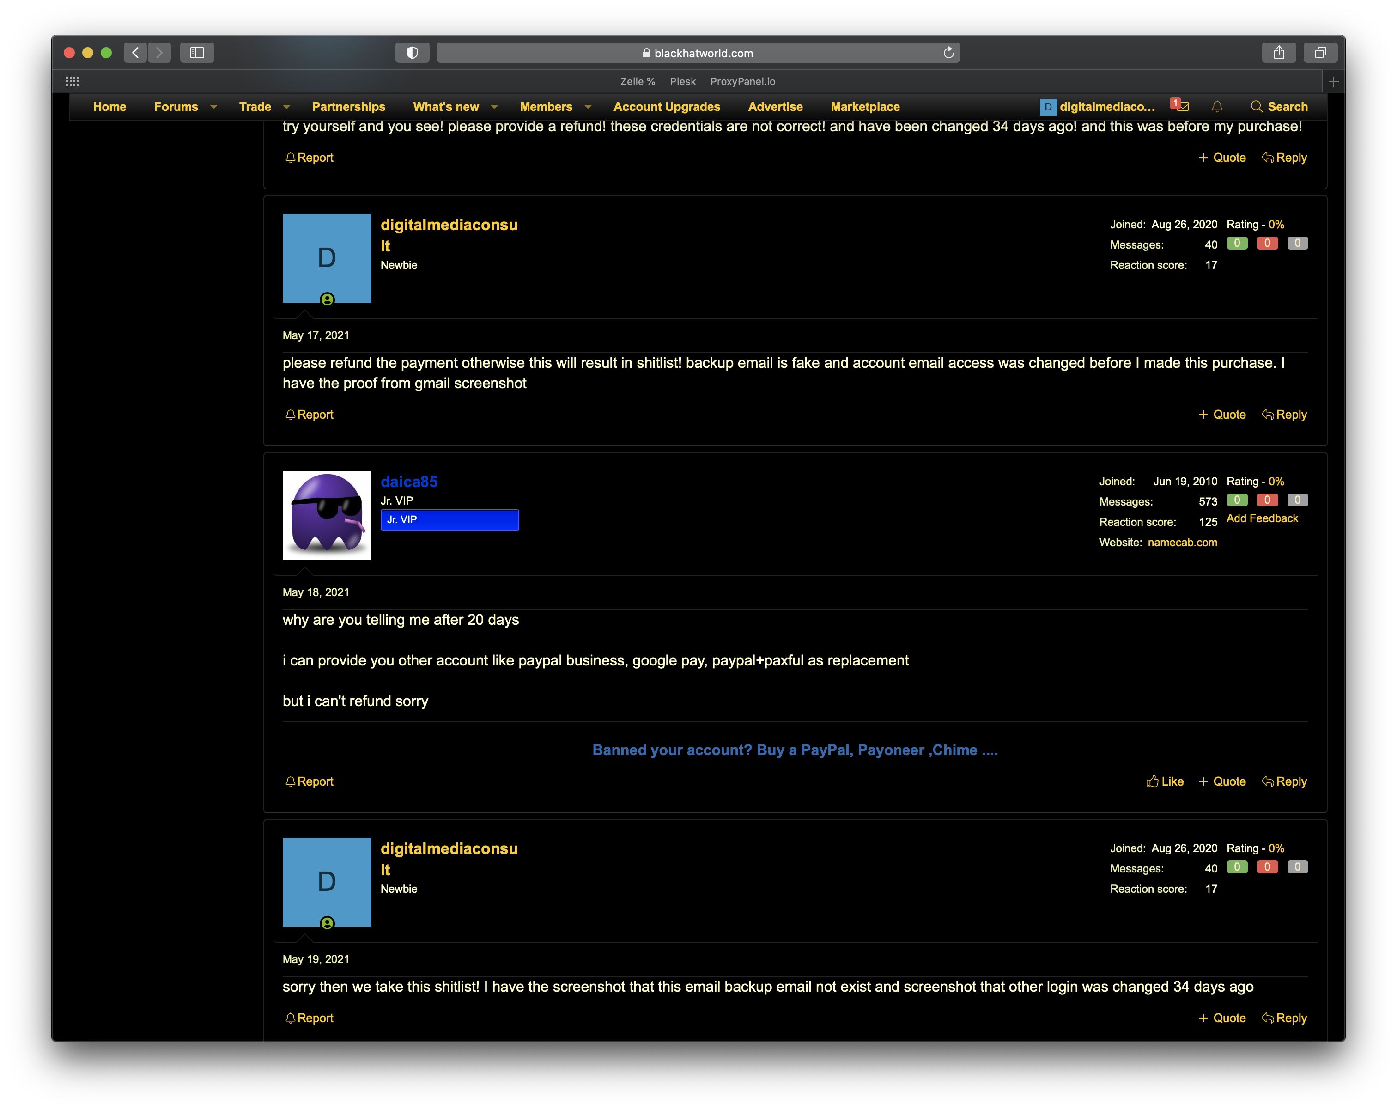Open forum Search
Image resolution: width=1397 pixels, height=1110 pixels.
point(1279,107)
